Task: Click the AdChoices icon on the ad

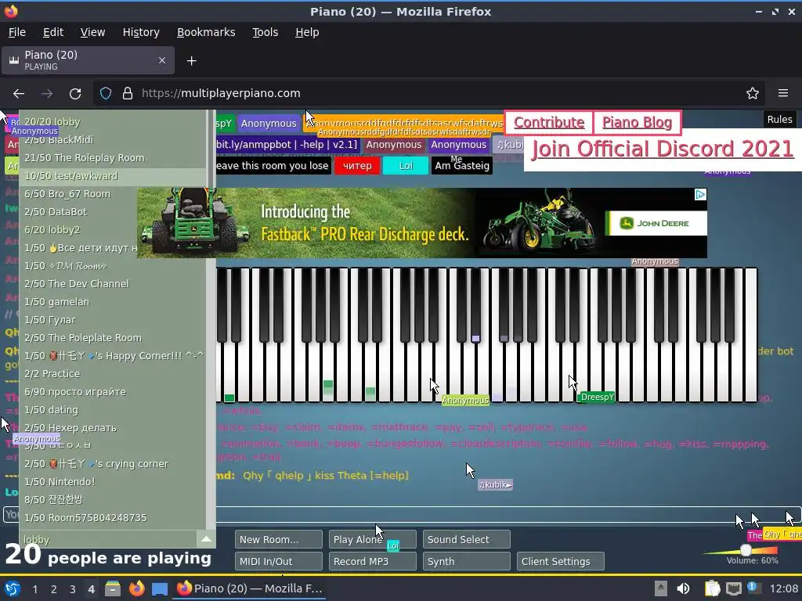Action: click(x=700, y=194)
